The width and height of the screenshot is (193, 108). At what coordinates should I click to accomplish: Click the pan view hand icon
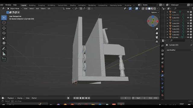click(x=157, y=33)
